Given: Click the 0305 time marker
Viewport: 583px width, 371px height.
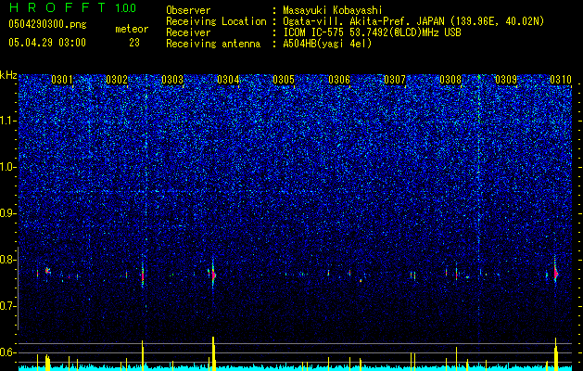Looking at the screenshot, I should pos(284,80).
